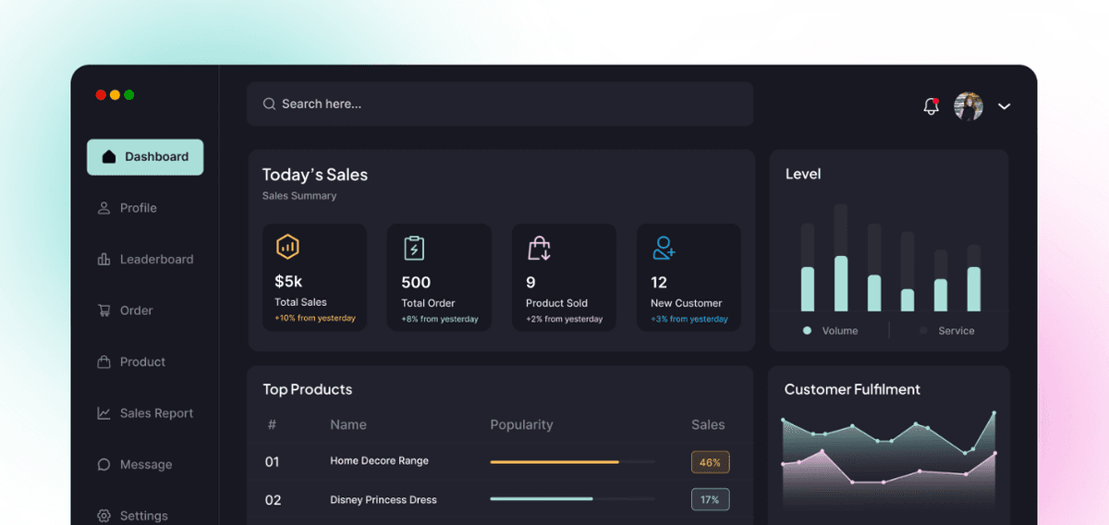
Task: Click the Search here input field
Action: [500, 104]
